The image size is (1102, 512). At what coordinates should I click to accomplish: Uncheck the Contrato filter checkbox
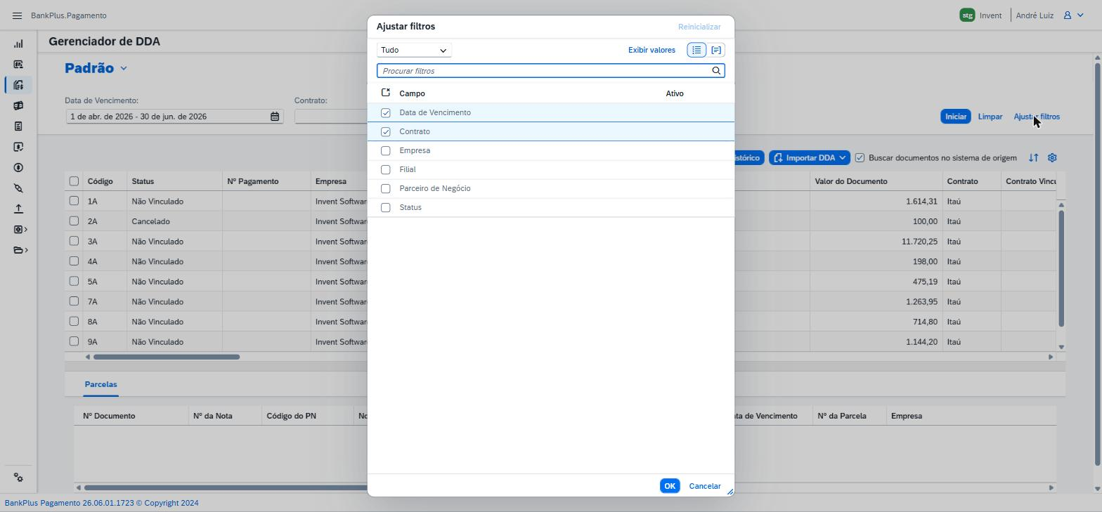pos(385,131)
